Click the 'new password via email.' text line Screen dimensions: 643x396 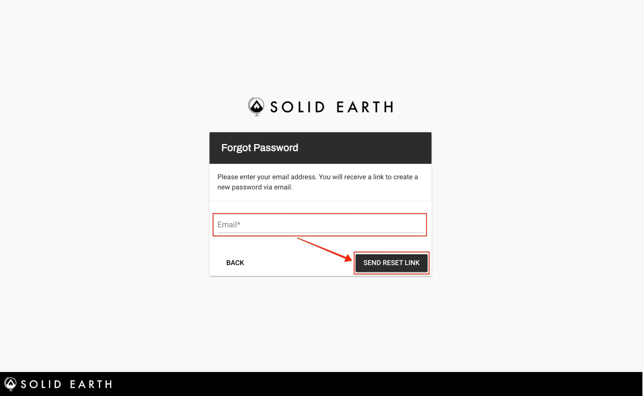pyautogui.click(x=255, y=187)
